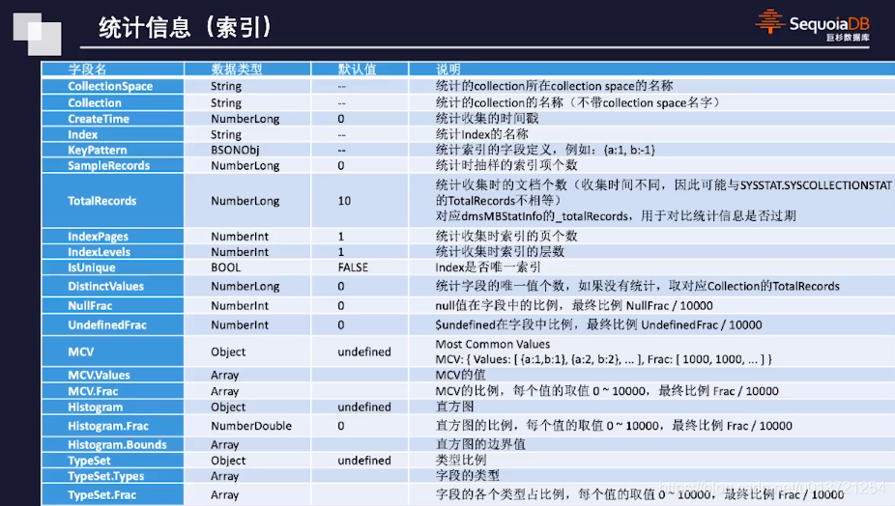Click 'NumberDouble' type in Histogram.Frac row
This screenshot has width=895, height=506.
[251, 426]
